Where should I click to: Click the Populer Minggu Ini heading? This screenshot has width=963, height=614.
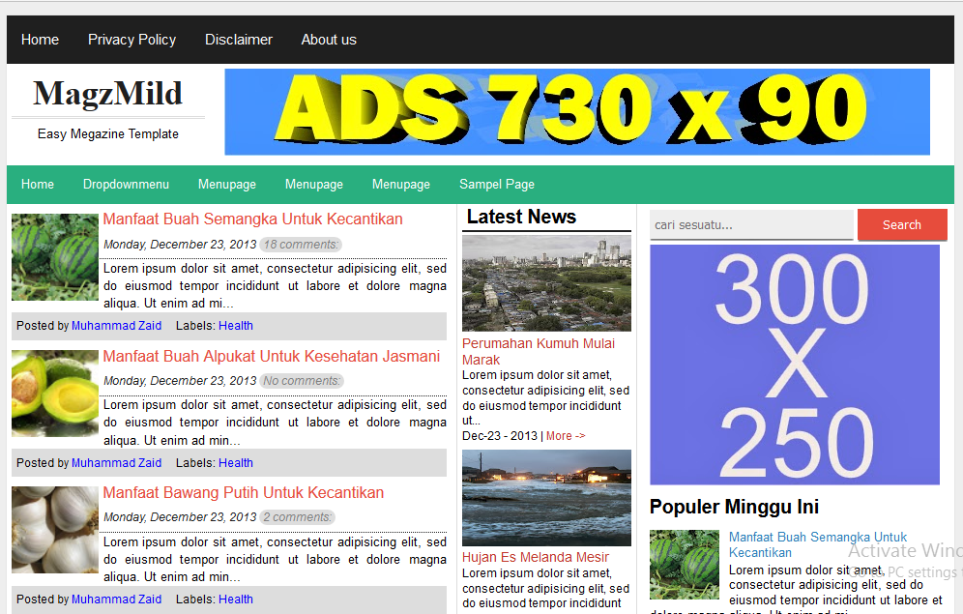click(734, 507)
